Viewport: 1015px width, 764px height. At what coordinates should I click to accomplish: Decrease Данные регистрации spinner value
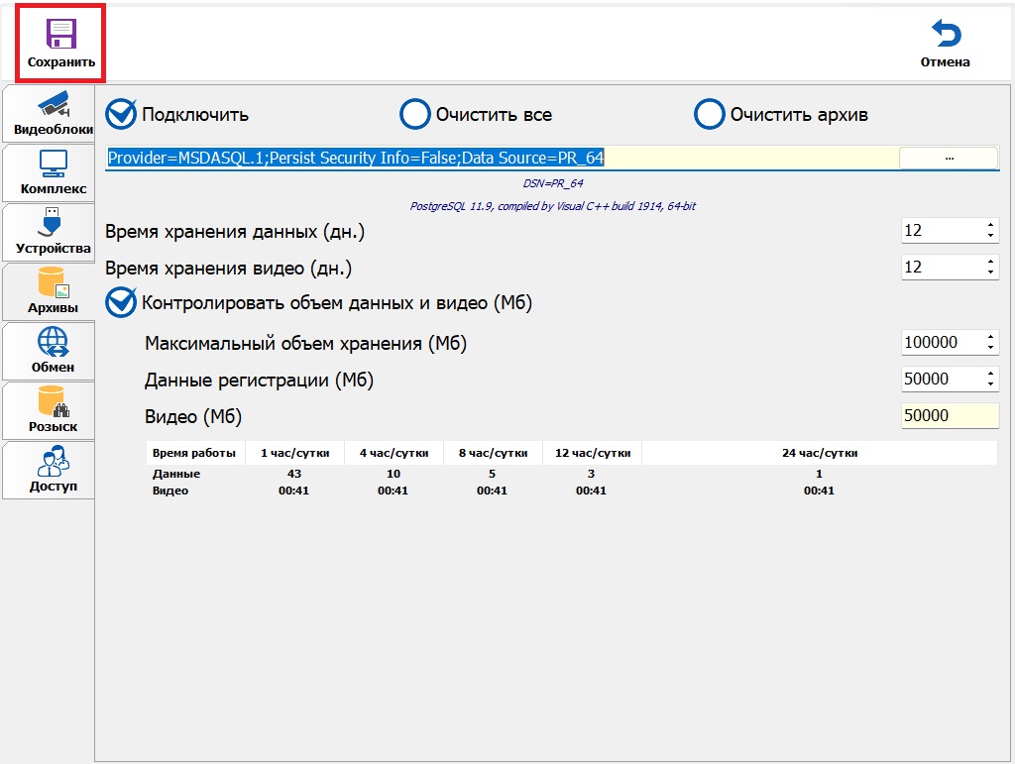point(990,384)
